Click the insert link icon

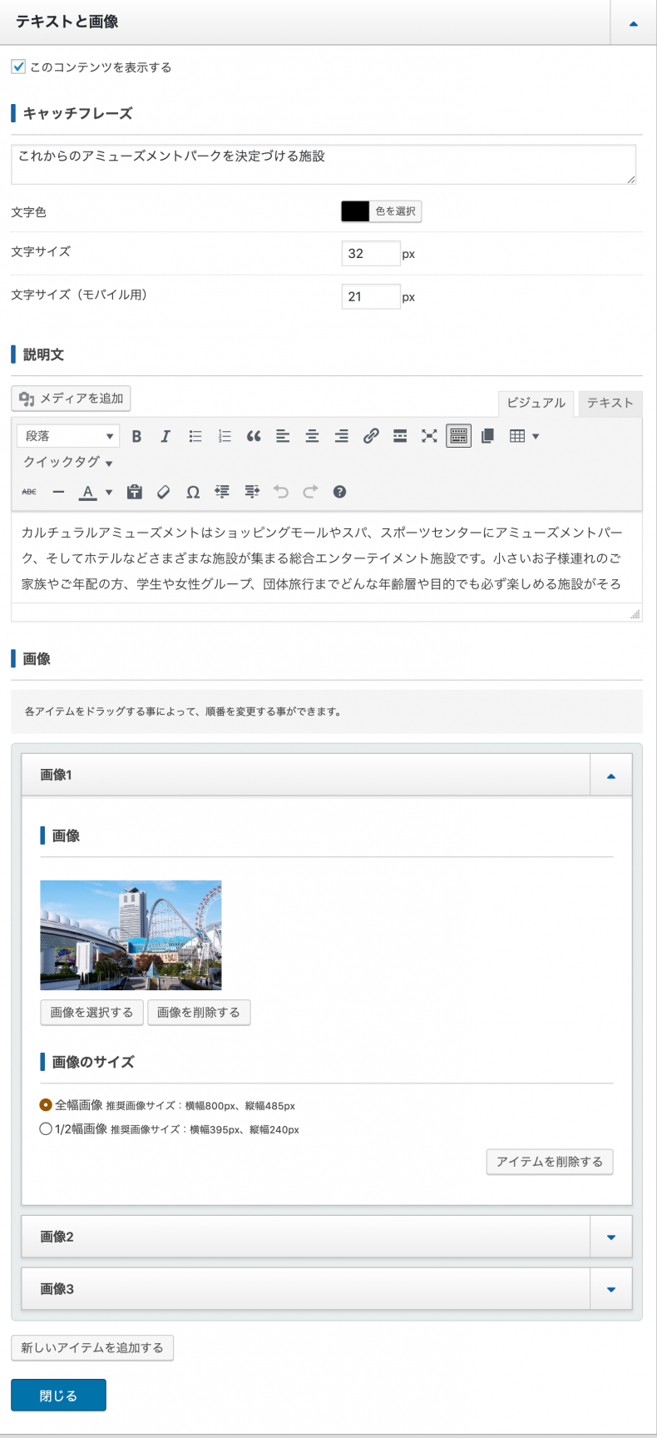371,436
